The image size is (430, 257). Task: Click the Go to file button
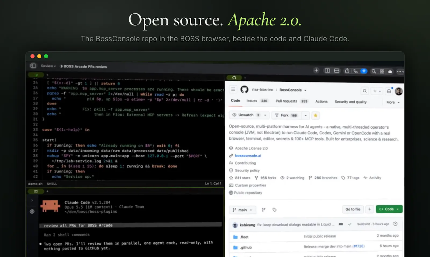[x=353, y=209]
